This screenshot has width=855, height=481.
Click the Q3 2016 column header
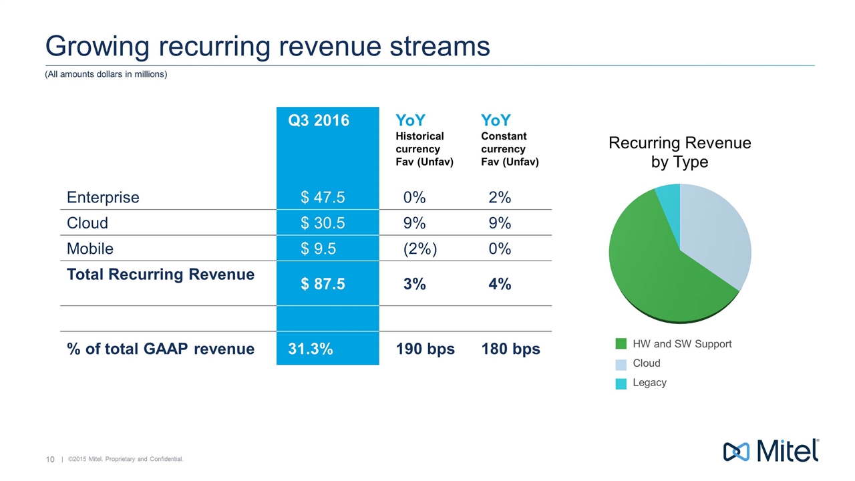(319, 121)
